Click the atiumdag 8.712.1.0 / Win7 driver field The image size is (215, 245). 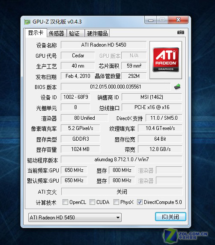[122, 159]
